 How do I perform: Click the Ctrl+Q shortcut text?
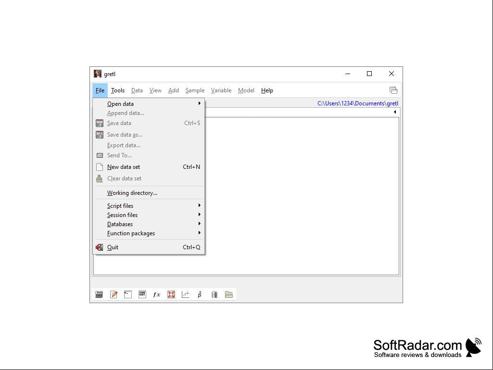coord(191,247)
